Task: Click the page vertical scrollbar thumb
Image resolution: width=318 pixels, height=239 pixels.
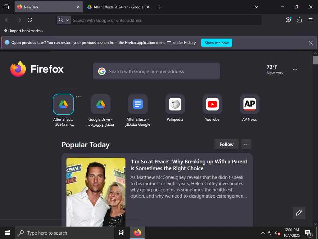Action: [315, 60]
